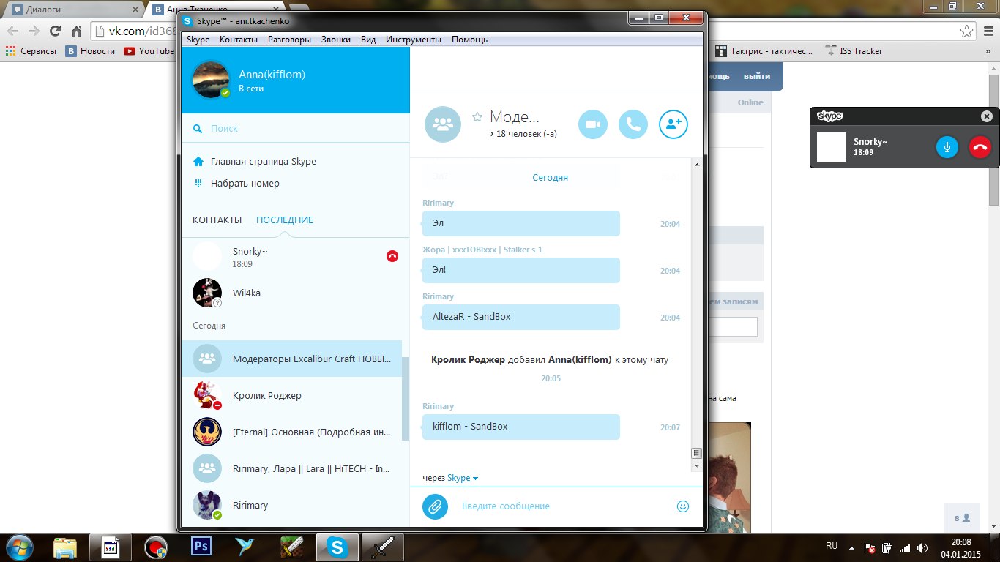Open the Вид menu

pyautogui.click(x=368, y=40)
